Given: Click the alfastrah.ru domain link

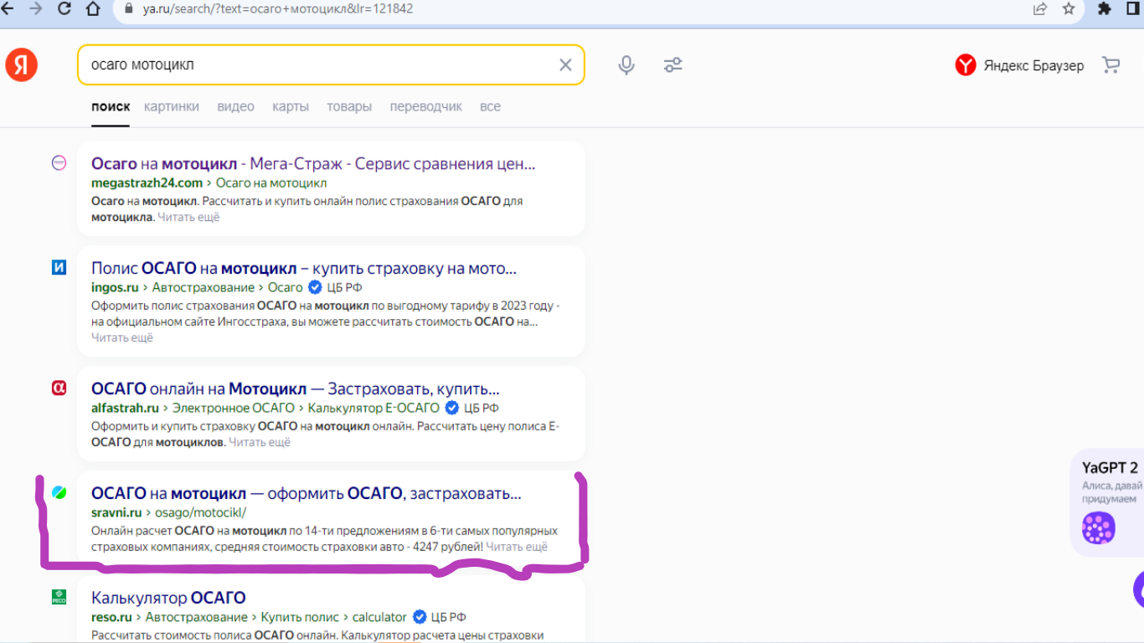Looking at the screenshot, I should click(x=125, y=408).
